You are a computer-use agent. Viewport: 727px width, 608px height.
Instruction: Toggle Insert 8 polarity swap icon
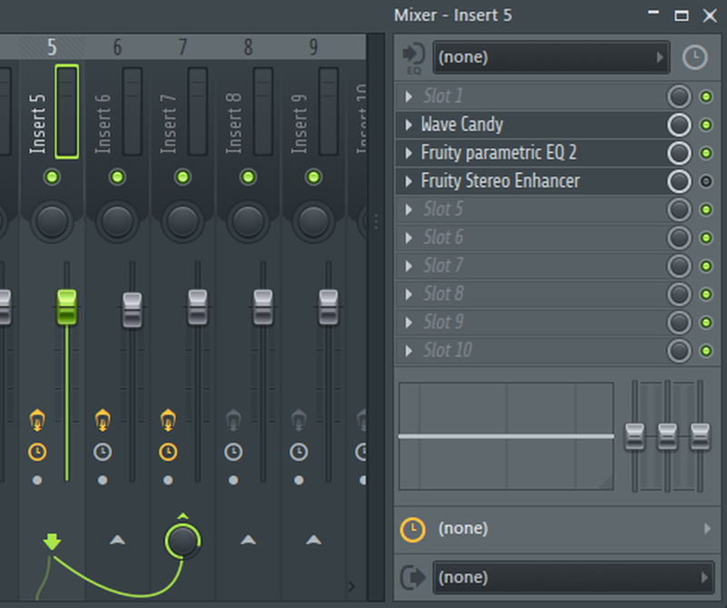[x=234, y=420]
